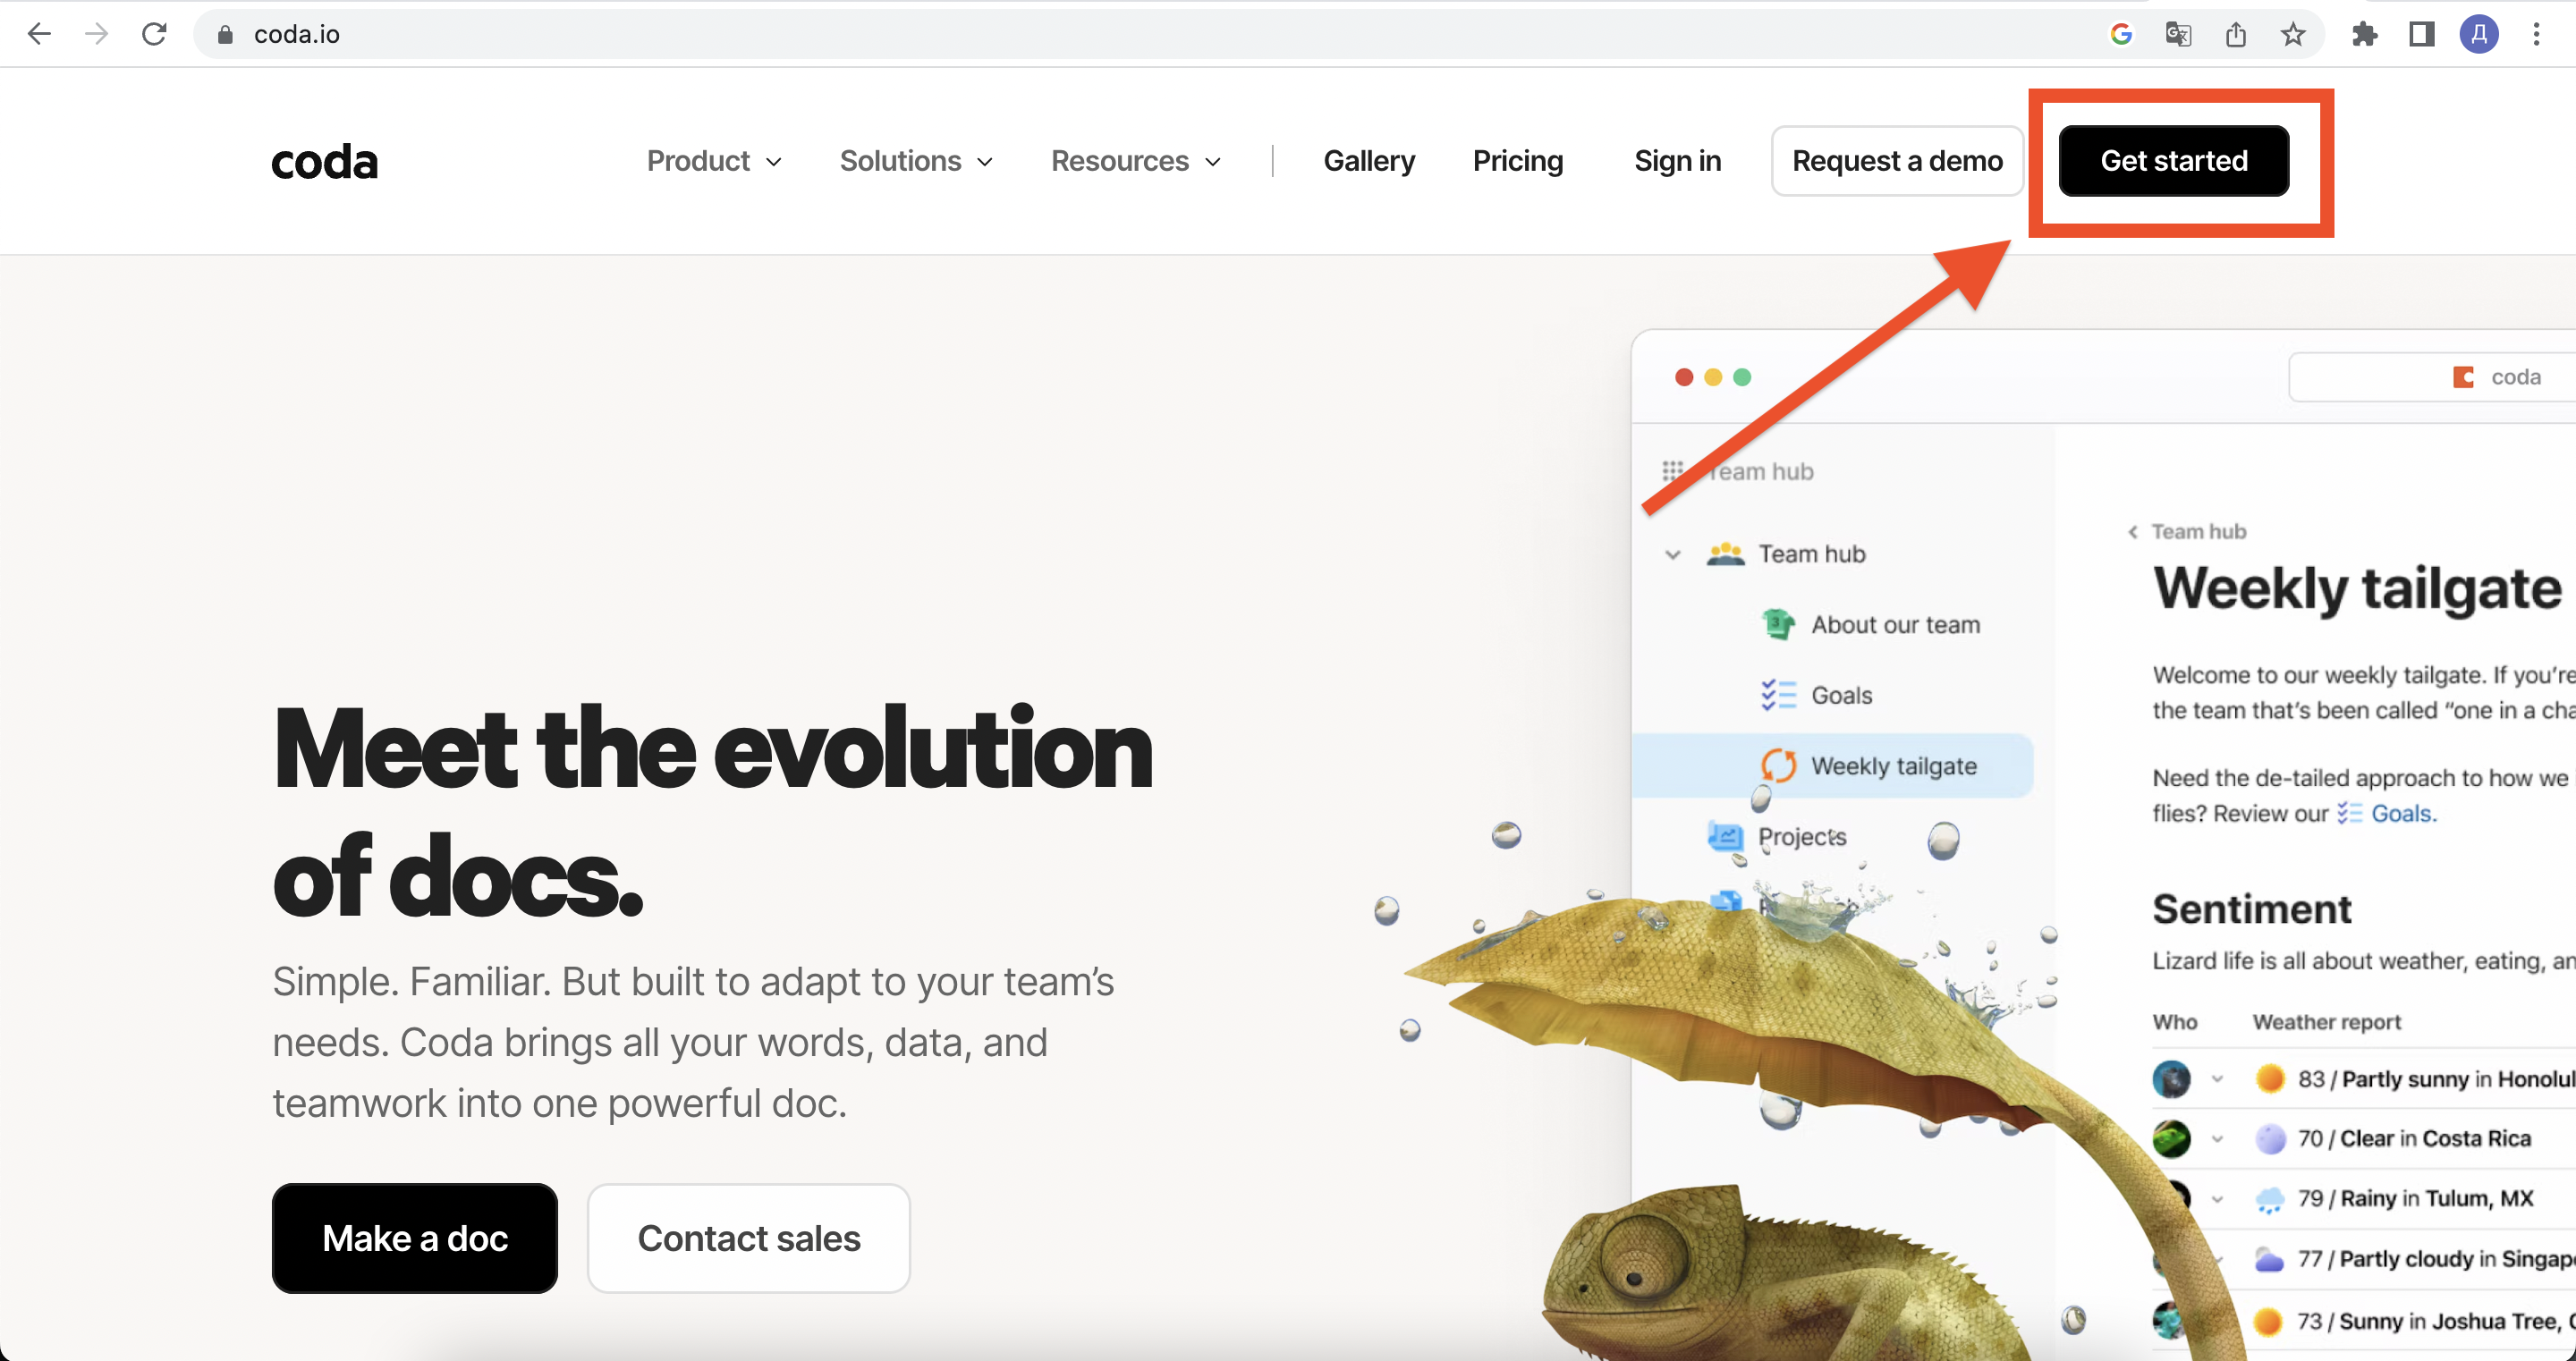Bookmark this page with the star icon
This screenshot has width=2576, height=1361.
(2292, 34)
